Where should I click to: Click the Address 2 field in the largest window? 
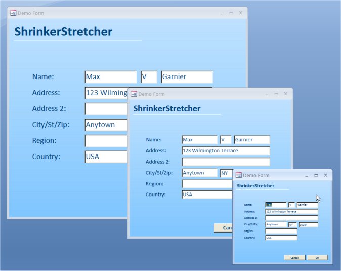pyautogui.click(x=106, y=109)
